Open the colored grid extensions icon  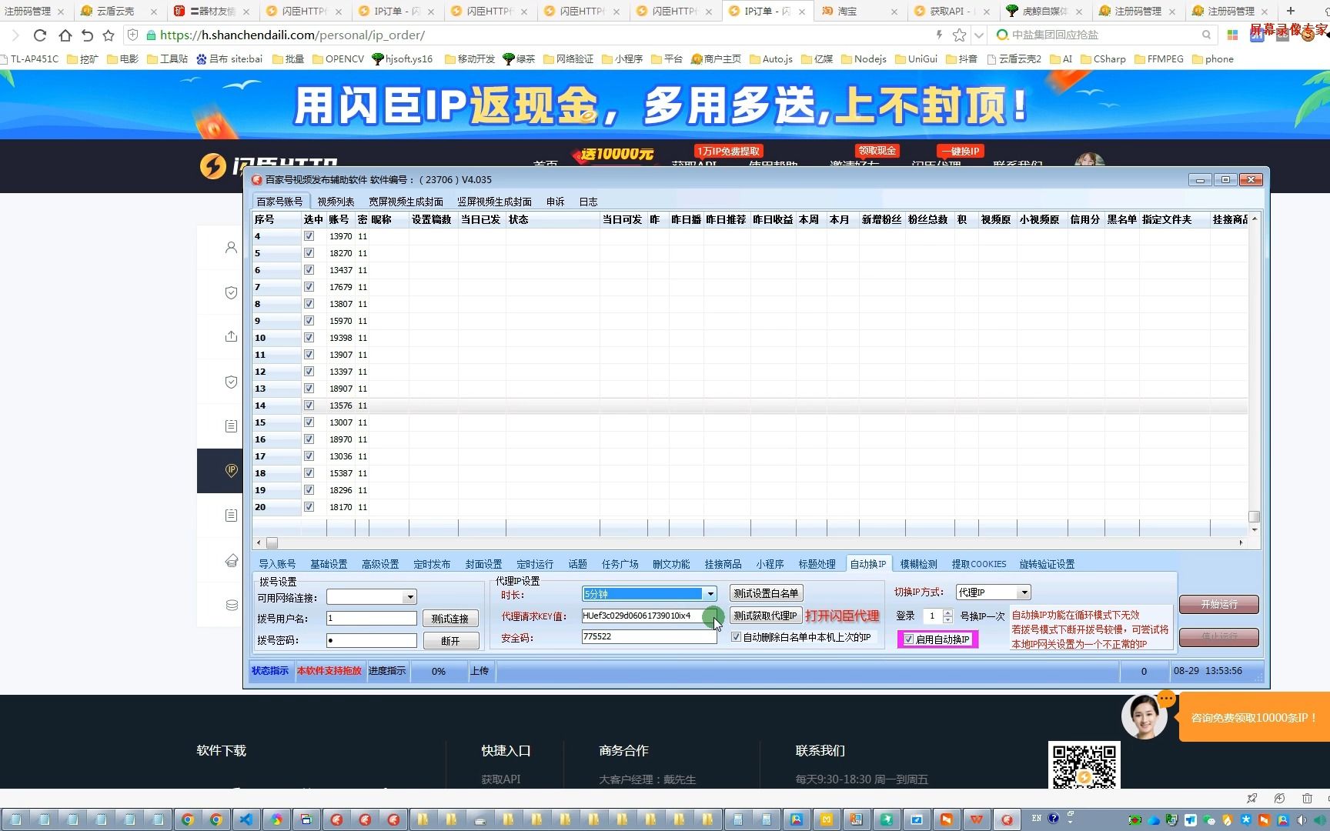[1232, 35]
